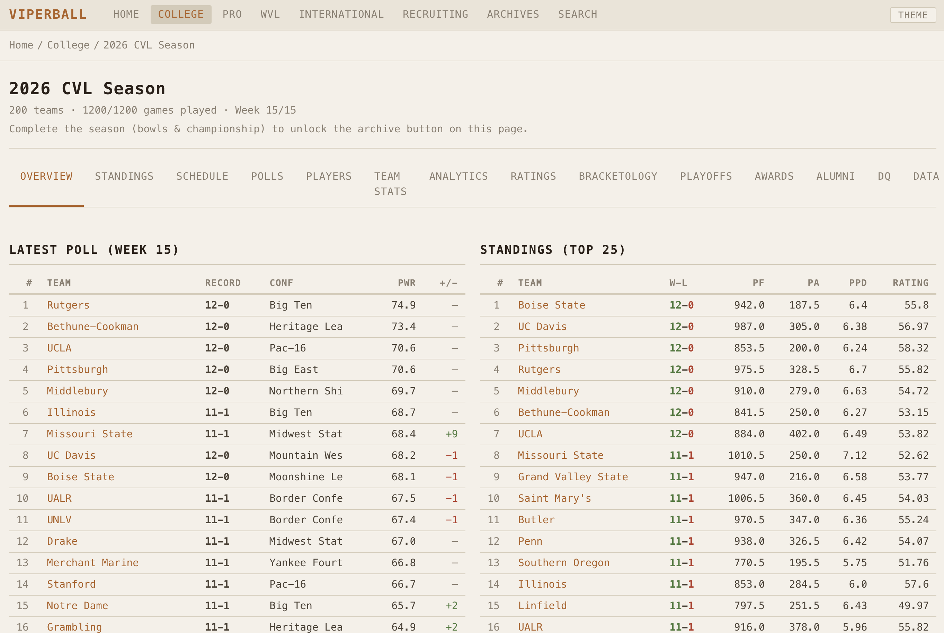Viewport: 944px width, 633px height.
Task: Switch to the PLAYERS tab
Action: coord(329,176)
